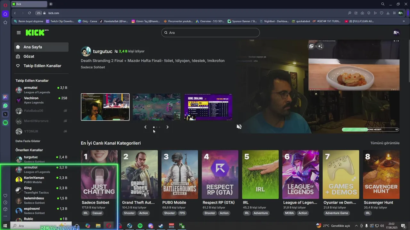Reload the kick.com page

point(29,13)
